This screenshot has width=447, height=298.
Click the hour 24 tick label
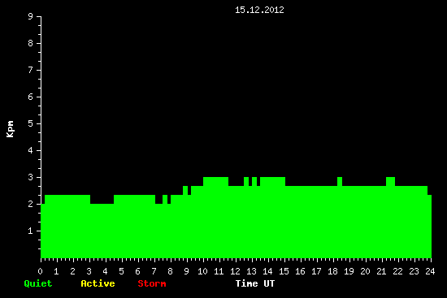tap(430, 271)
